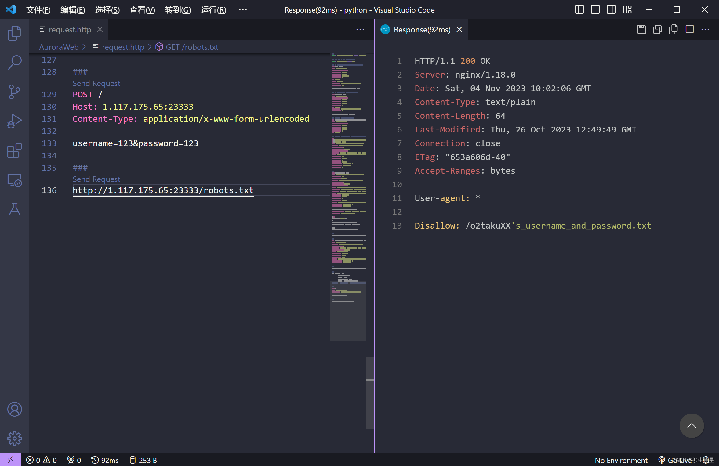Switch to the request.http tab

(x=70, y=30)
